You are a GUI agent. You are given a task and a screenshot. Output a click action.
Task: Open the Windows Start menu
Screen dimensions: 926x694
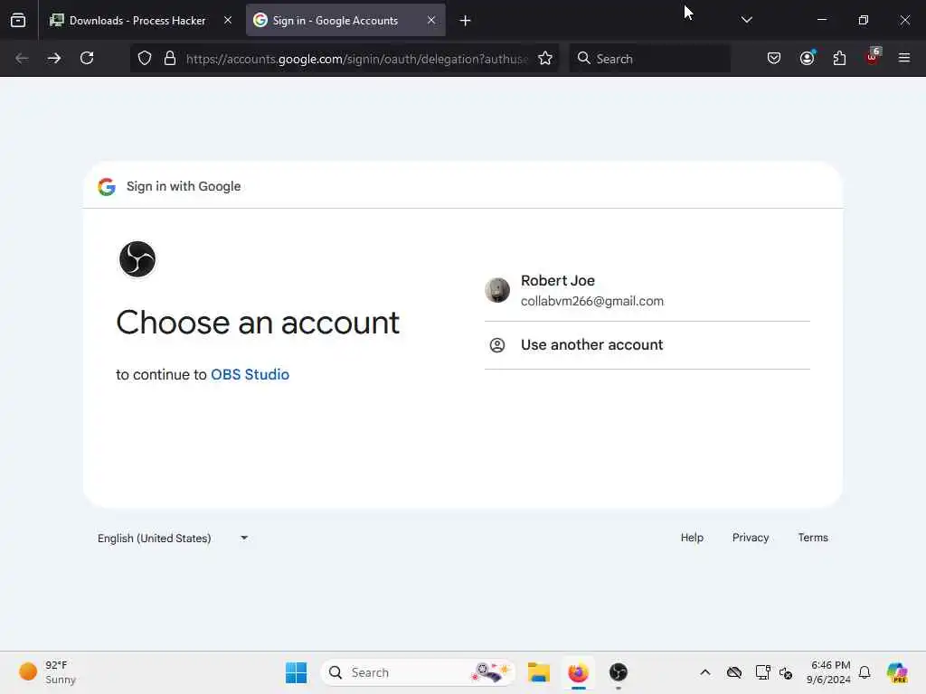click(x=296, y=672)
